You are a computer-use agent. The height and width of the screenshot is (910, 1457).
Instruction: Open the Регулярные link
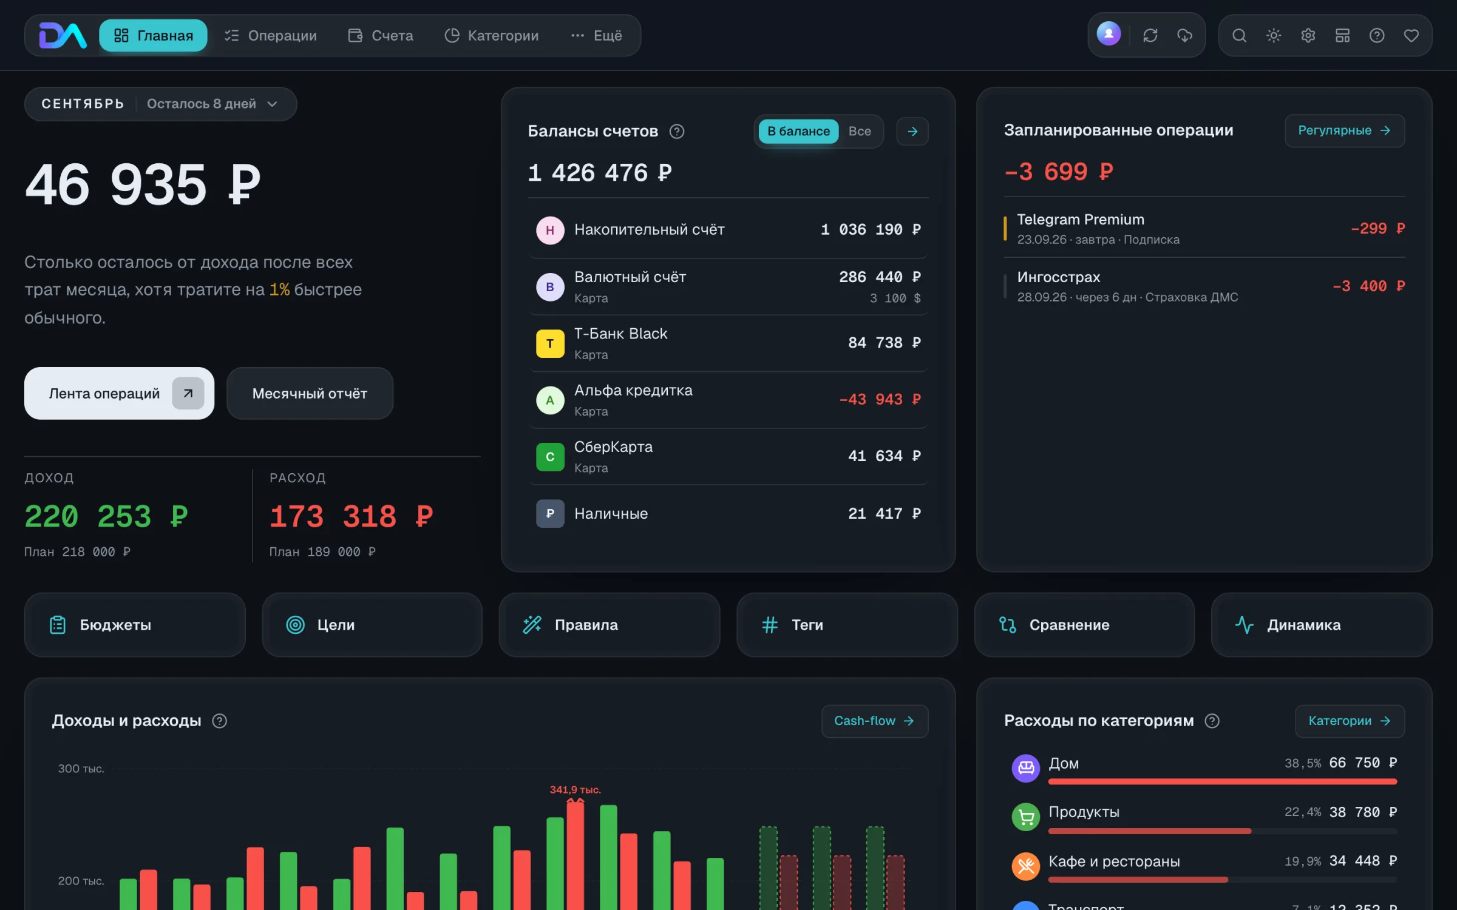(x=1345, y=130)
